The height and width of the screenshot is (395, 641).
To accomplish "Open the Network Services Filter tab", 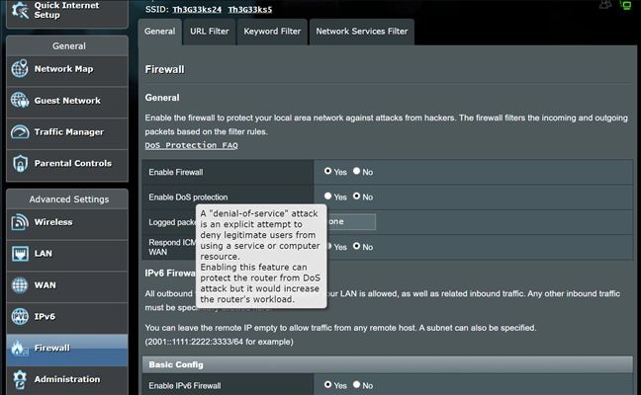I will click(x=362, y=32).
